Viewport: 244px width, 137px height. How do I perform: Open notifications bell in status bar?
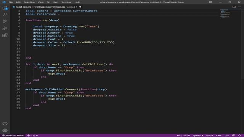coord(239,135)
